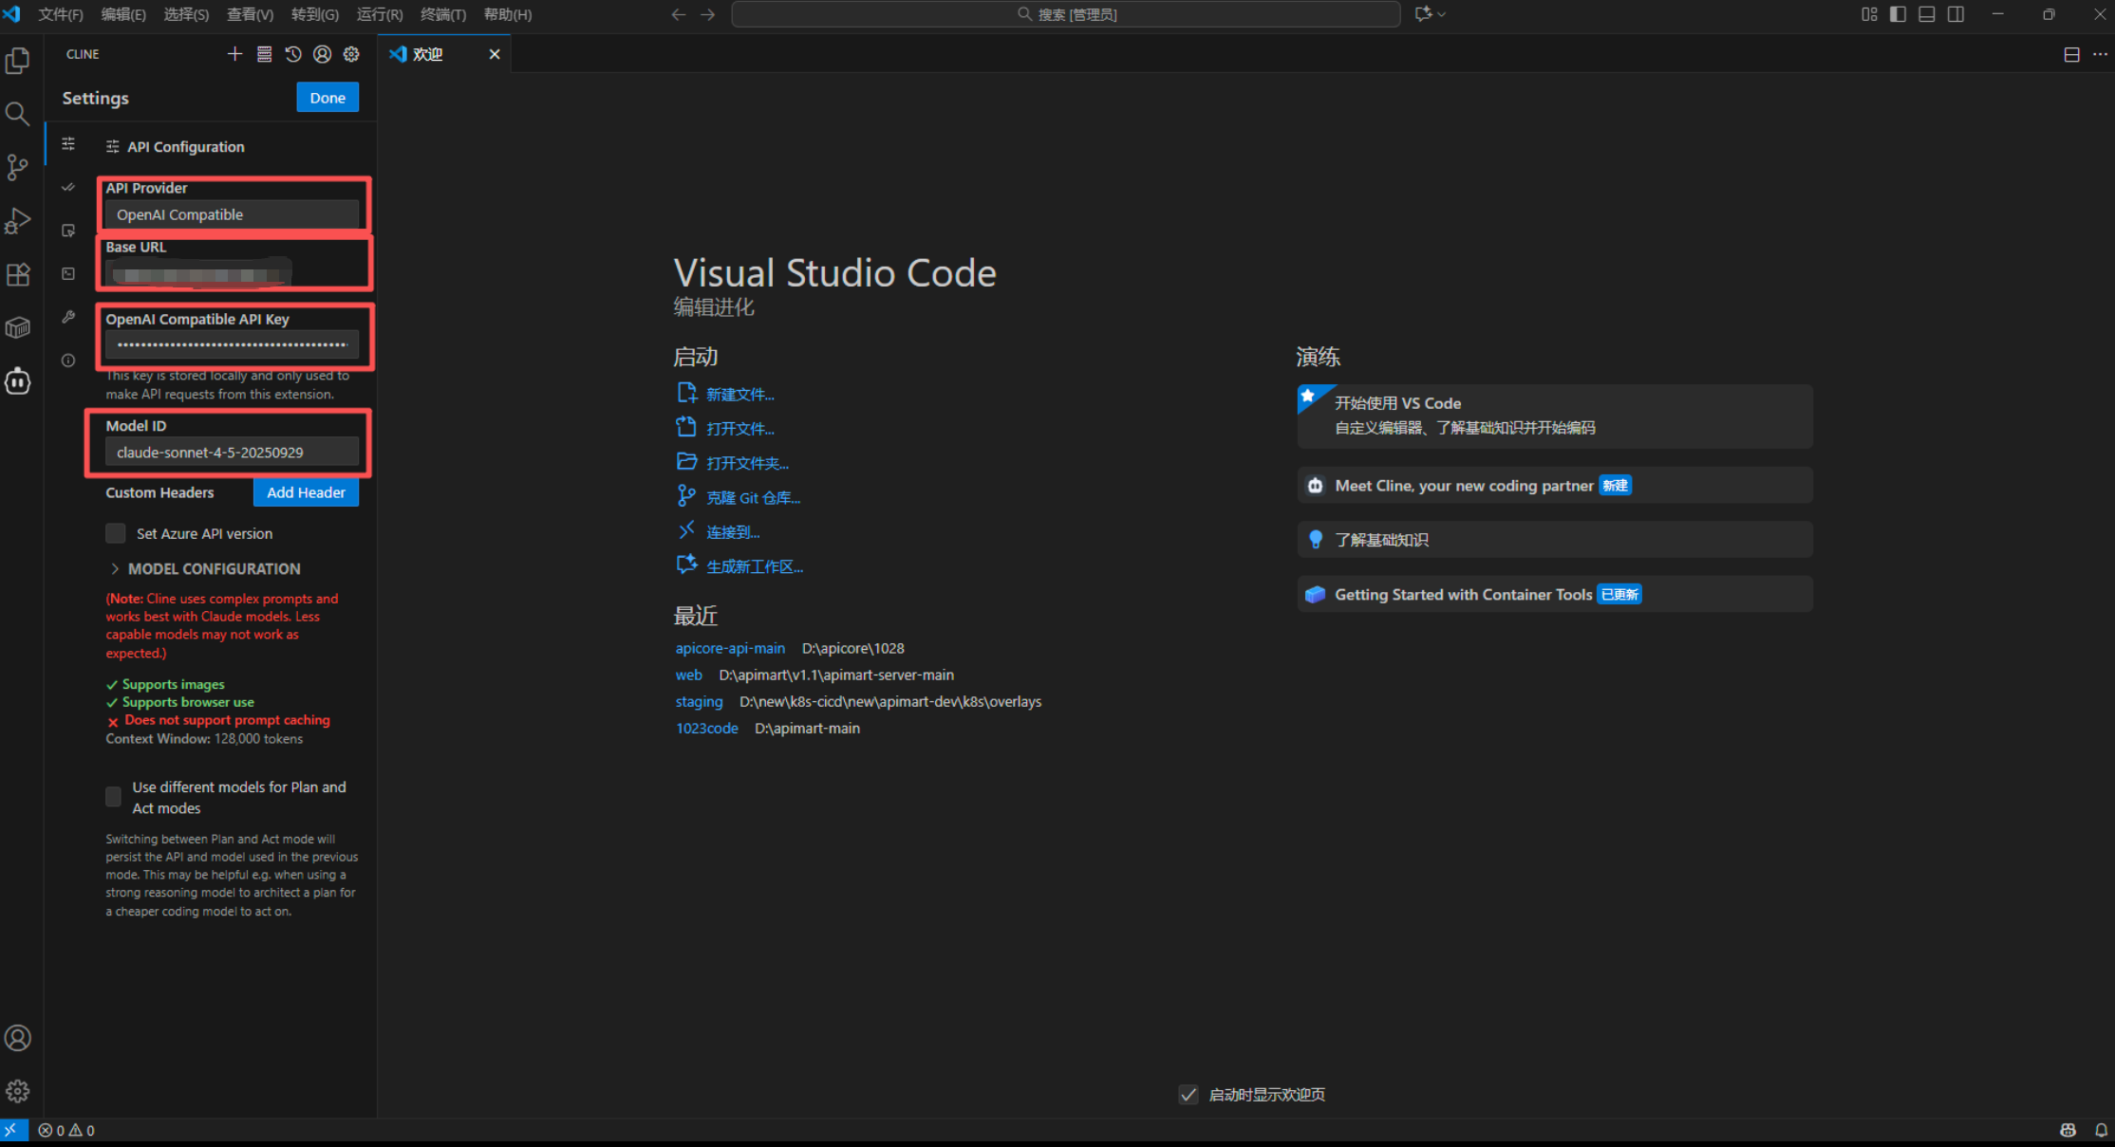
Task: Open the 终端(T) menu
Action: [x=443, y=14]
